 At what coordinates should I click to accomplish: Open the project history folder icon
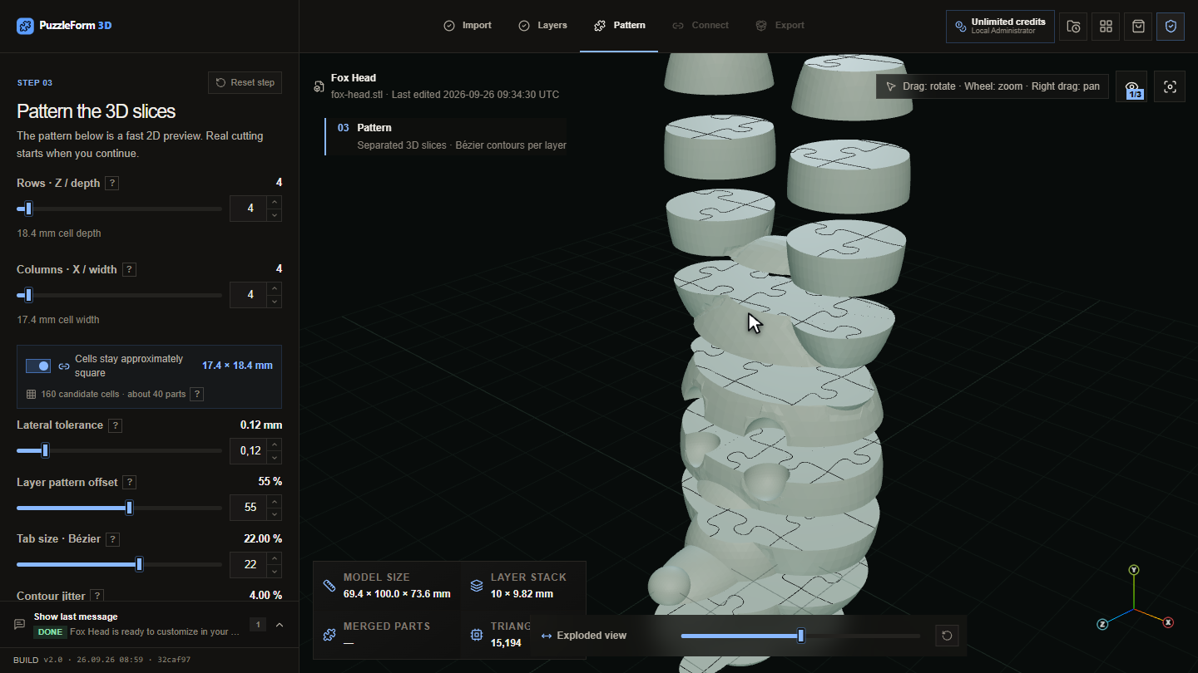[1073, 27]
